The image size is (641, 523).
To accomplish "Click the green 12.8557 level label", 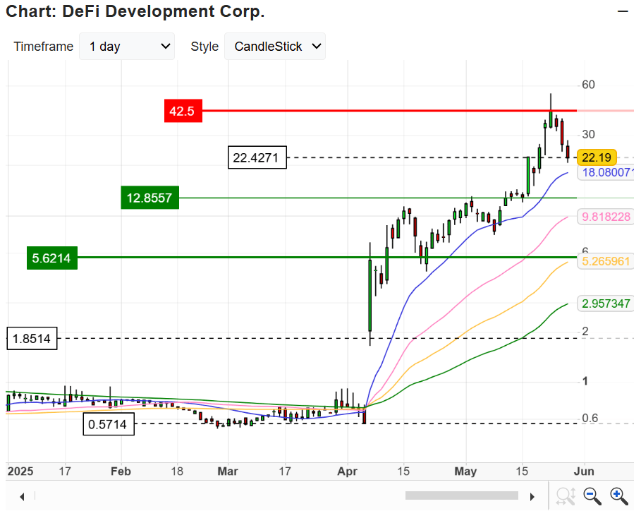I will (149, 198).
